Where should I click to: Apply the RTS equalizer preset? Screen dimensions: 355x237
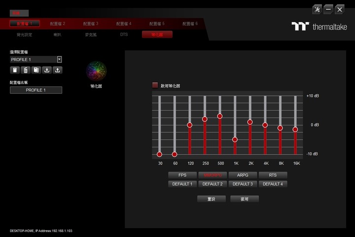click(x=273, y=175)
